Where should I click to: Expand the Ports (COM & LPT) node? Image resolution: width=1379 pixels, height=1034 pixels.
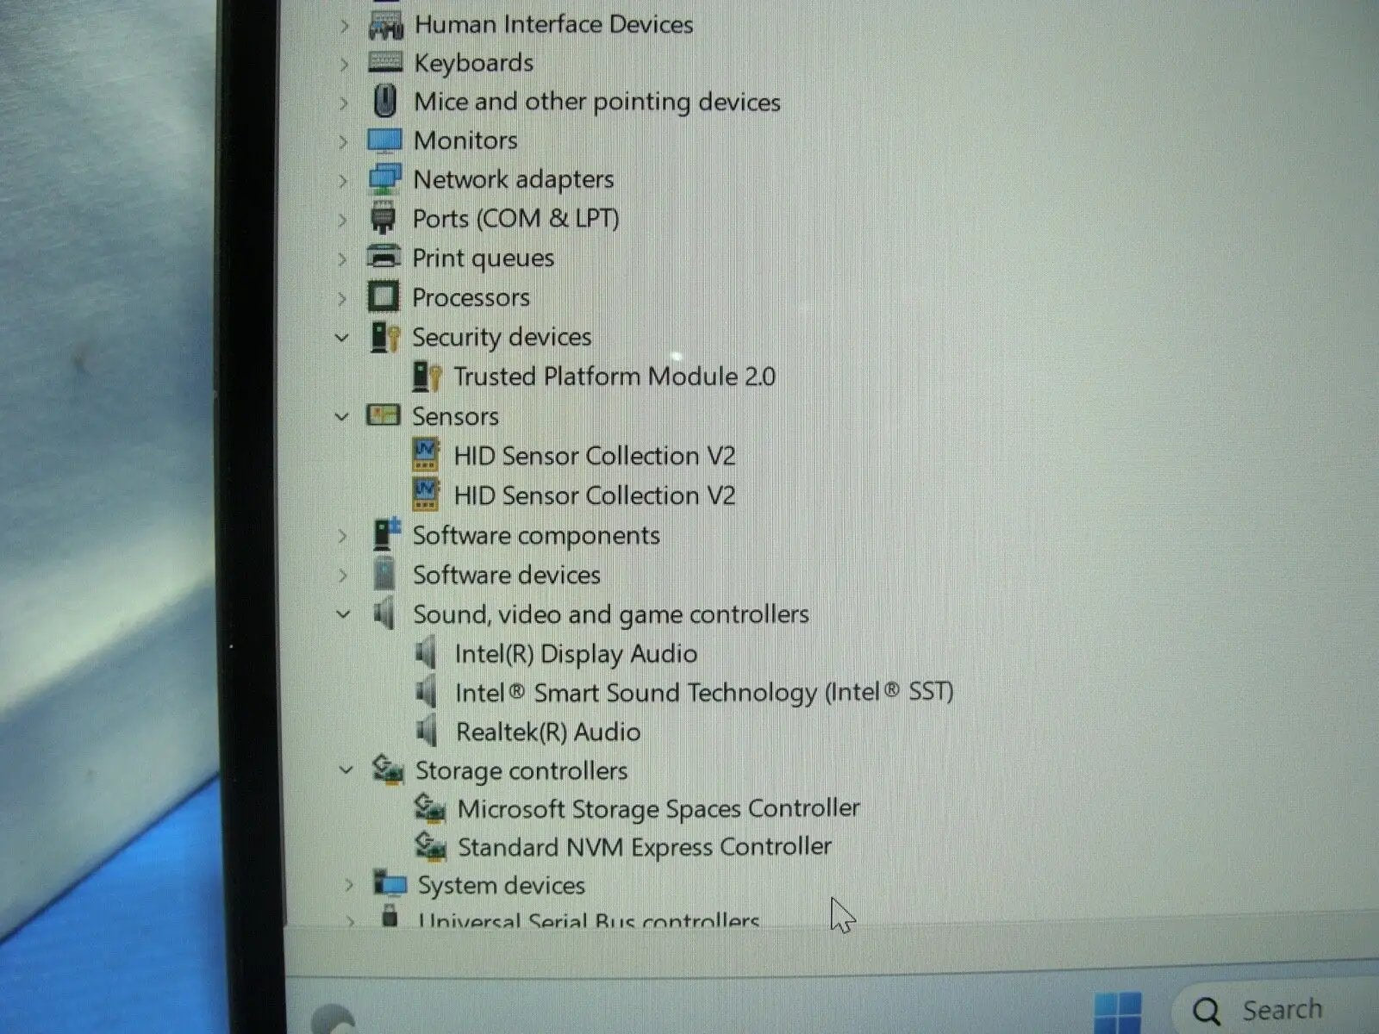(x=342, y=220)
